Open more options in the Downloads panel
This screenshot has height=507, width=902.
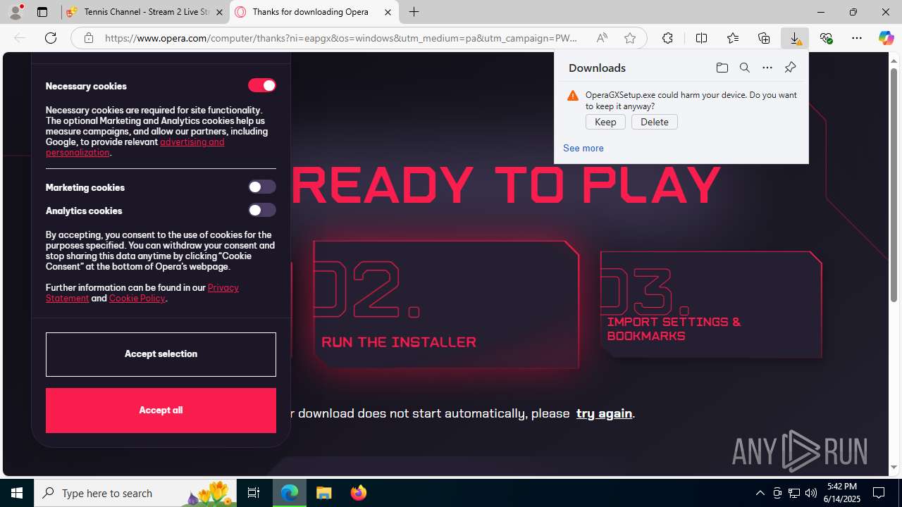(x=767, y=68)
